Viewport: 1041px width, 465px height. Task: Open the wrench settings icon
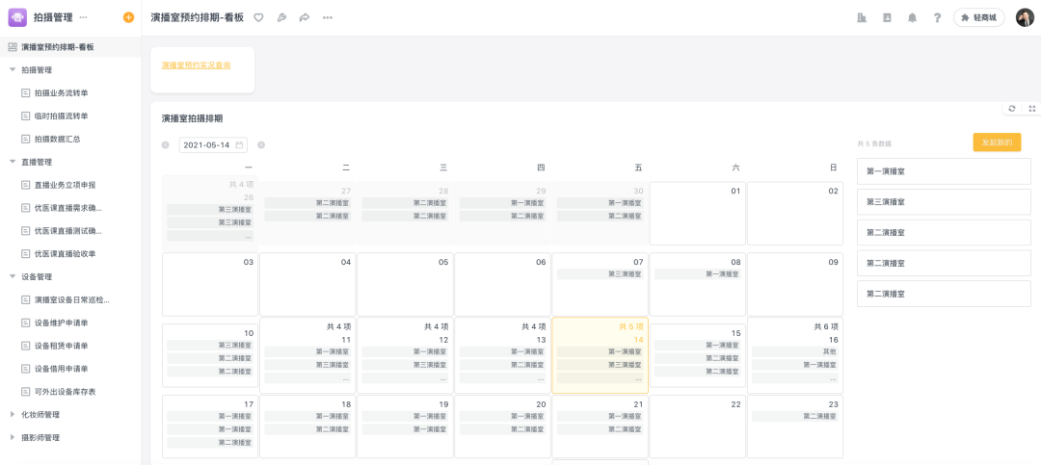point(281,17)
